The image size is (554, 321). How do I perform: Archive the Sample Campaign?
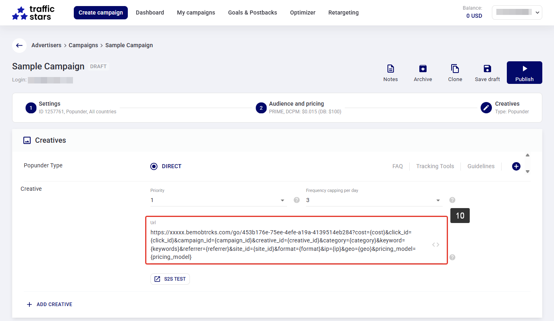423,73
